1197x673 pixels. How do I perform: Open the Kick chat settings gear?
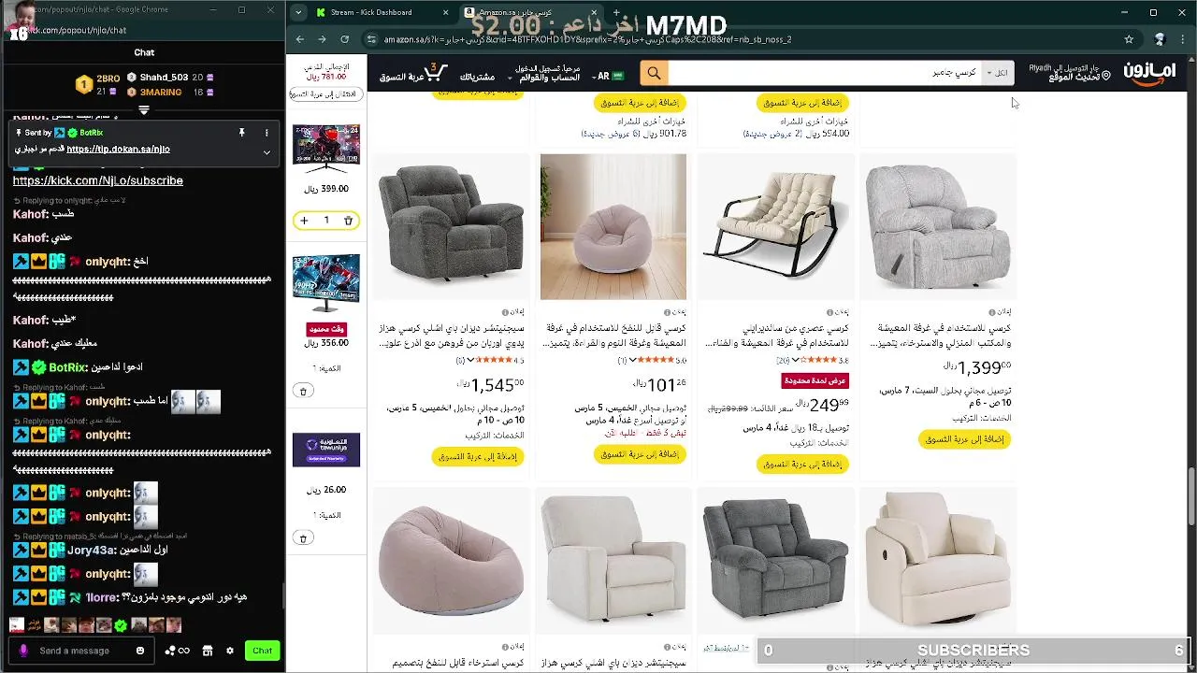(229, 651)
